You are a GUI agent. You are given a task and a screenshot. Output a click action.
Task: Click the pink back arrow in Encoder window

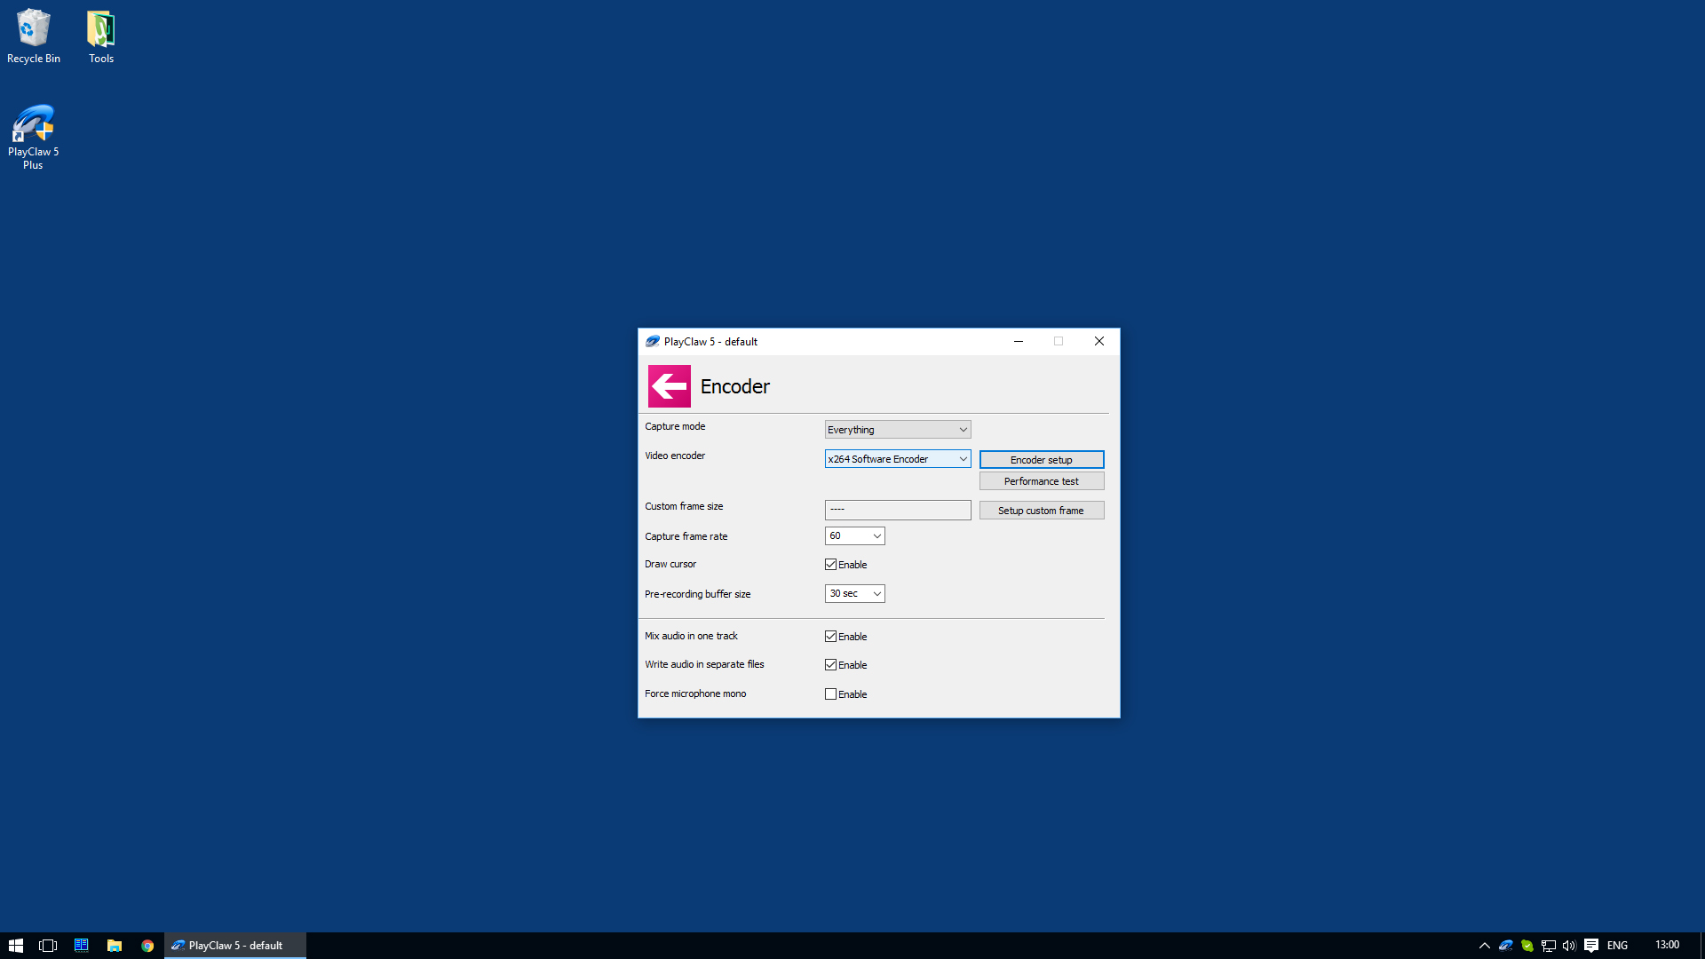670,385
